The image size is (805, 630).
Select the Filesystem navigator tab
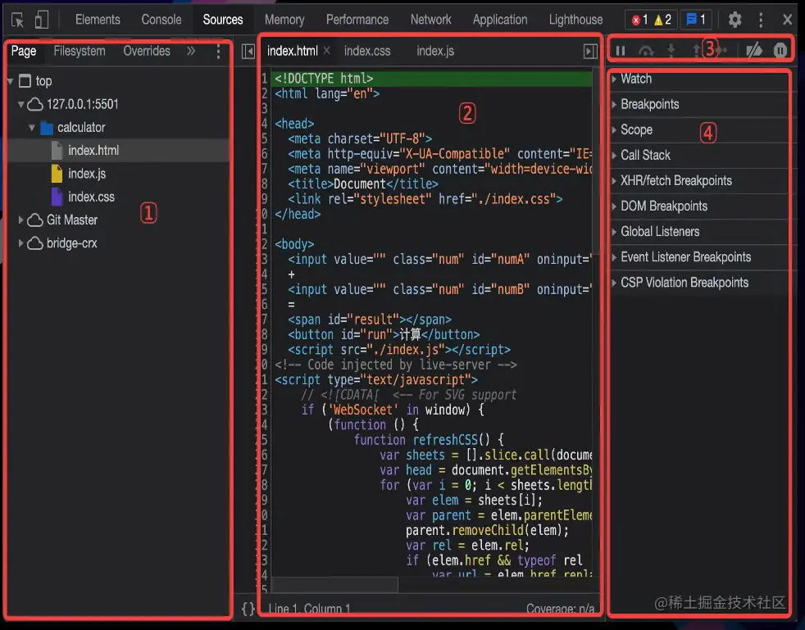tap(80, 52)
